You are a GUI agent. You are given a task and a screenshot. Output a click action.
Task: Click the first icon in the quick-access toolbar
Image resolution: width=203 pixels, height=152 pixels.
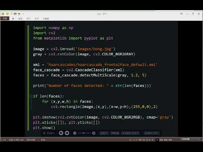(3, 14)
